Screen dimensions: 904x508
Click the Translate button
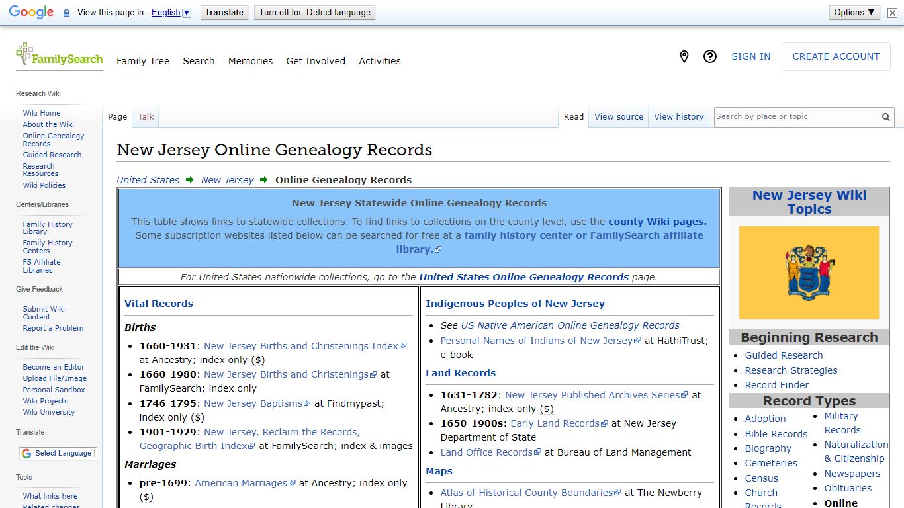pos(224,13)
